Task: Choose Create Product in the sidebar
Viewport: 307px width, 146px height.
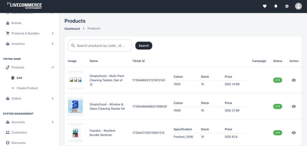Action: (x=27, y=88)
